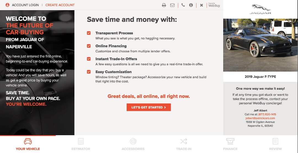
Task: Click the Let's Get Started button
Action: click(x=149, y=107)
